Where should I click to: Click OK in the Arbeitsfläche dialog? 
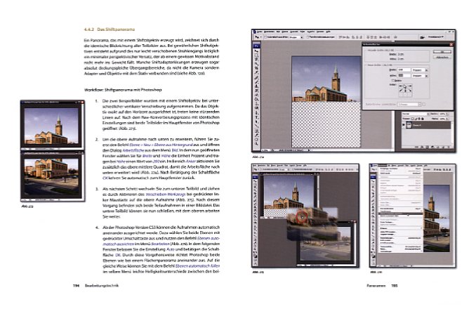click(442, 52)
